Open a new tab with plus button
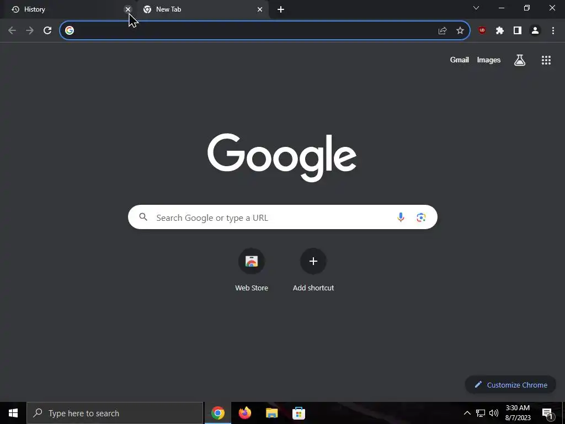Image resolution: width=565 pixels, height=424 pixels. [281, 9]
